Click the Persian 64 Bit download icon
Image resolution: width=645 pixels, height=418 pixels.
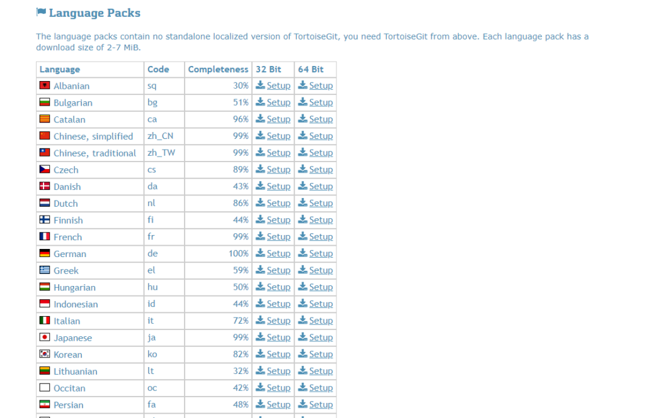[x=303, y=404]
